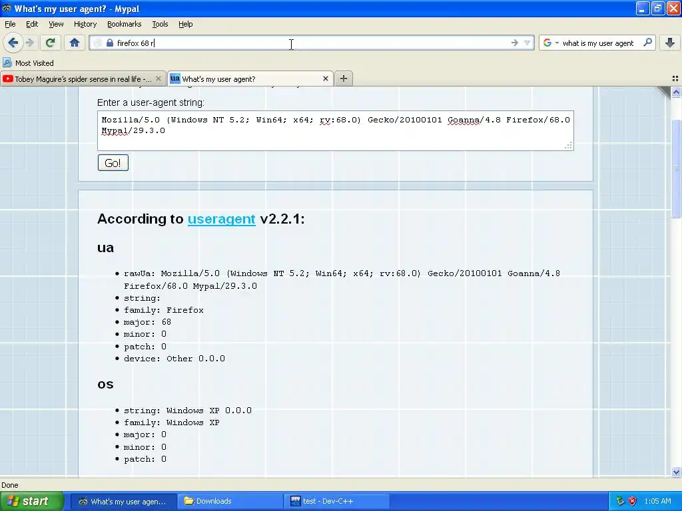This screenshot has width=682, height=511.
Task: Open the Downloads taskbar button
Action: [230, 502]
